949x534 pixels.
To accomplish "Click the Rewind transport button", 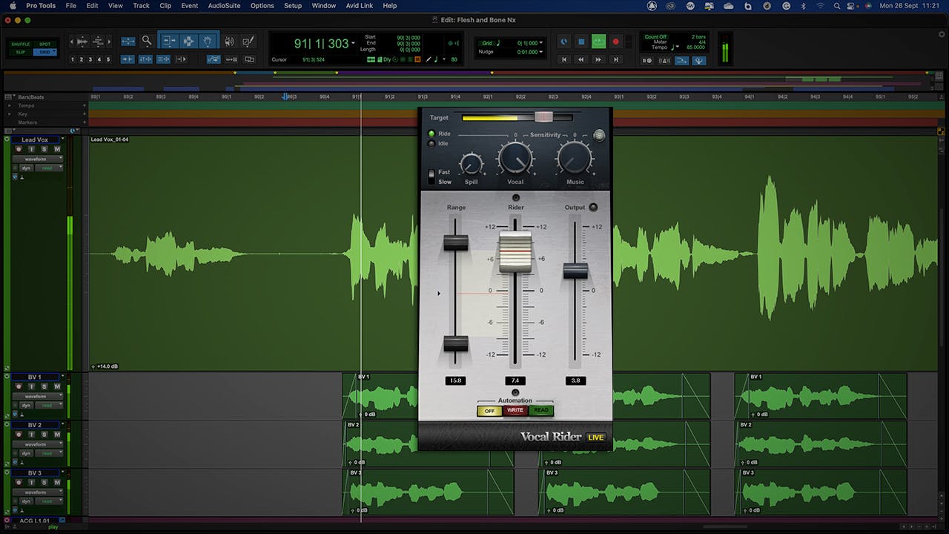I will pyautogui.click(x=581, y=59).
